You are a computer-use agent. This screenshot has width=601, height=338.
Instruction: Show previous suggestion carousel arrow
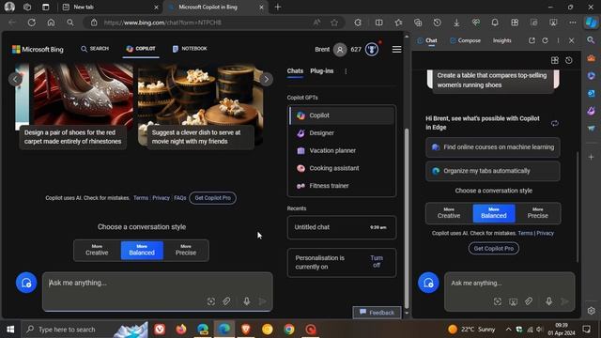(x=15, y=79)
